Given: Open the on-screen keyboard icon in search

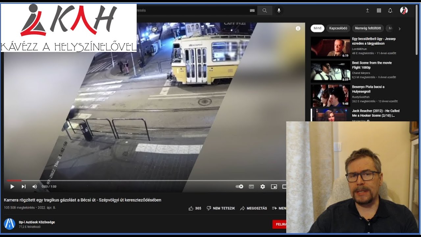Looking at the screenshot, I should tap(252, 11).
